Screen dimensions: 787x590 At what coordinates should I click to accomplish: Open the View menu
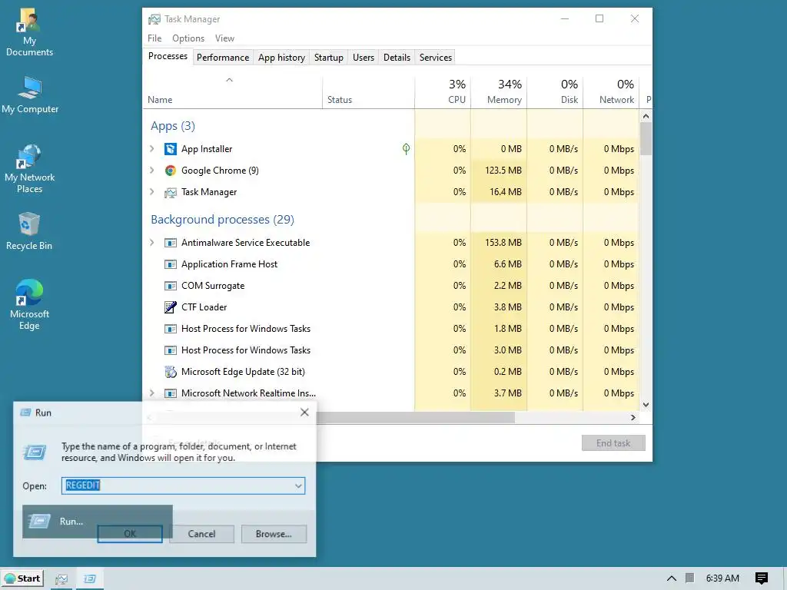(x=224, y=38)
